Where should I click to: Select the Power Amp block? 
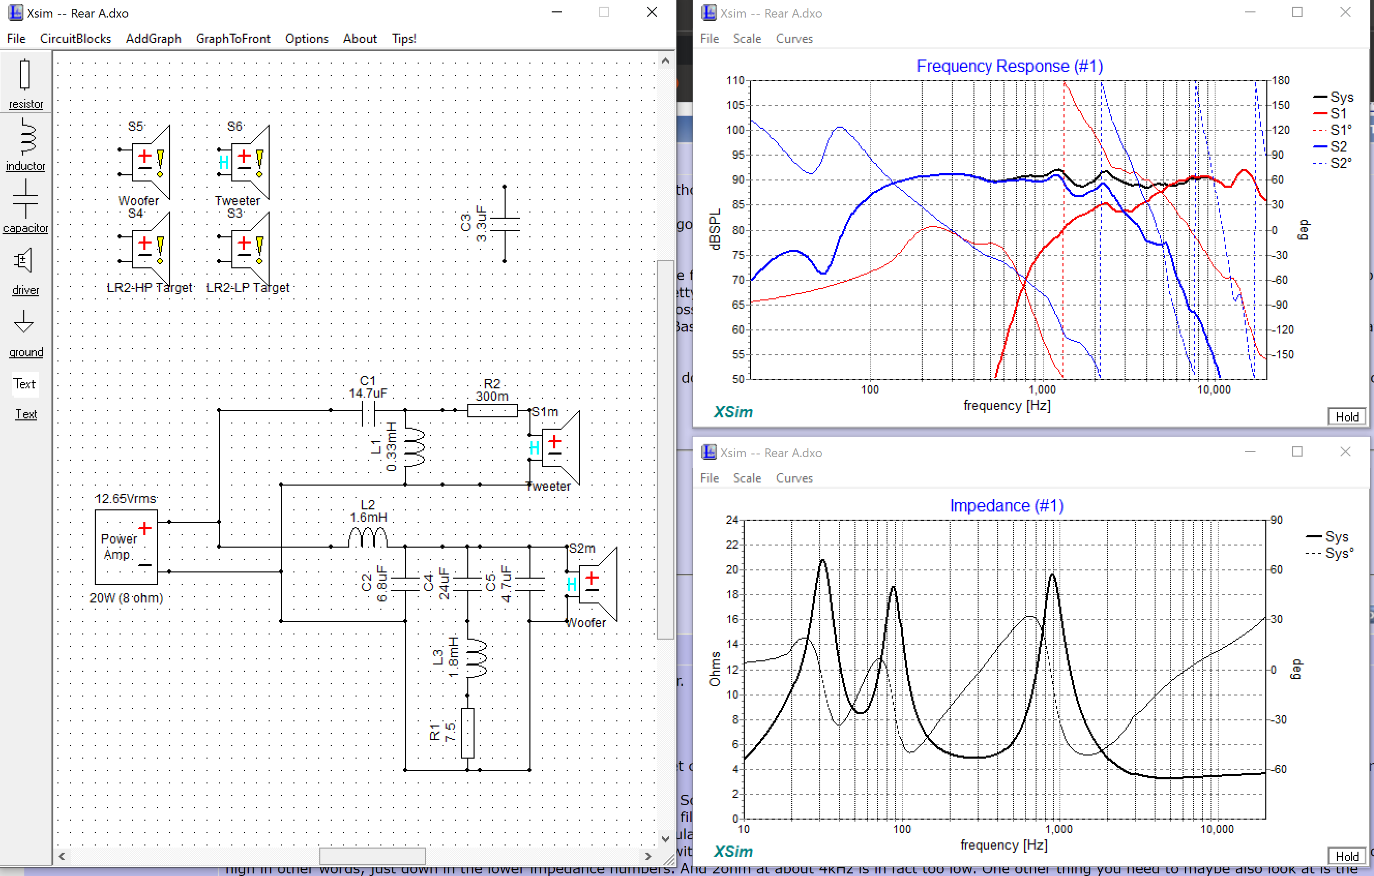[x=126, y=547]
